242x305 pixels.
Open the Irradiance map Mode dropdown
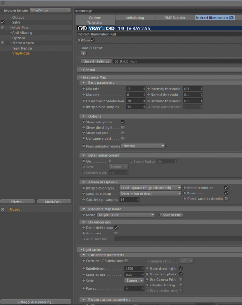126,215
